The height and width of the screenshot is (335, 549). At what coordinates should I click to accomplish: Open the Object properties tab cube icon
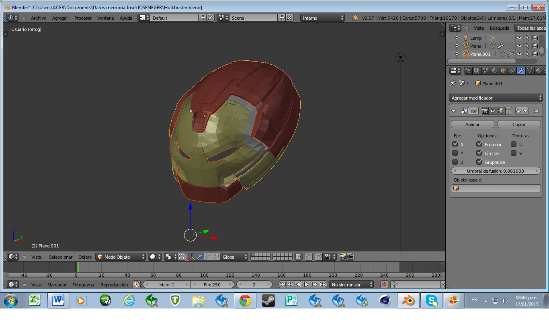click(503, 71)
